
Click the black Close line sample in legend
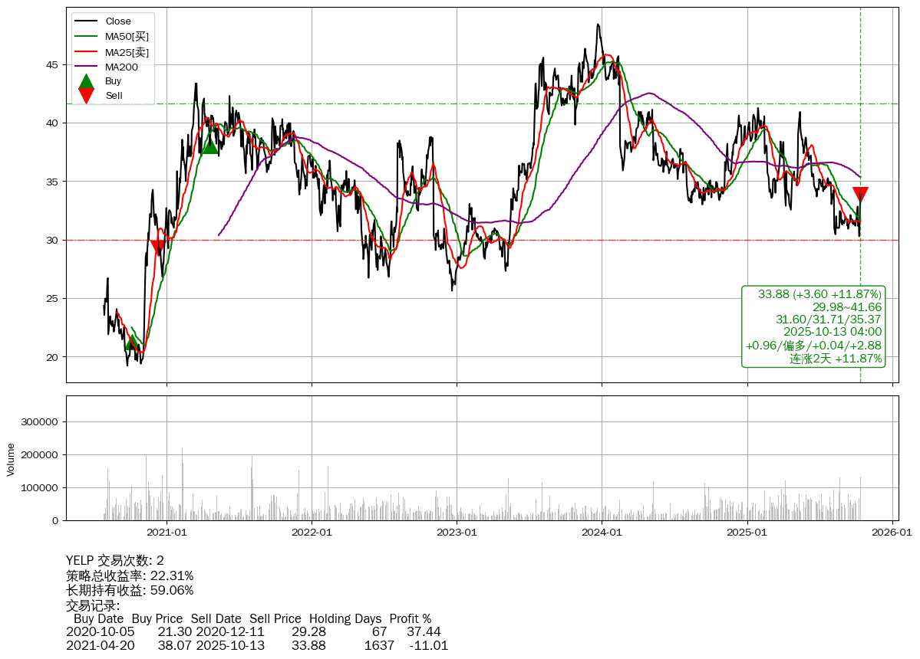86,21
